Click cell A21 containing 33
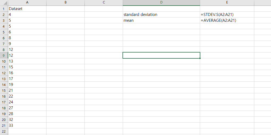 27,125
